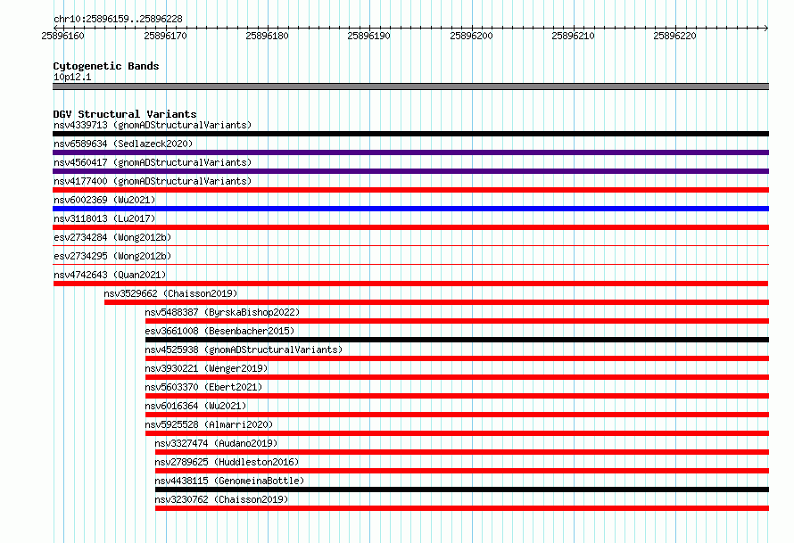Click ruler position 25896180

tap(267, 36)
